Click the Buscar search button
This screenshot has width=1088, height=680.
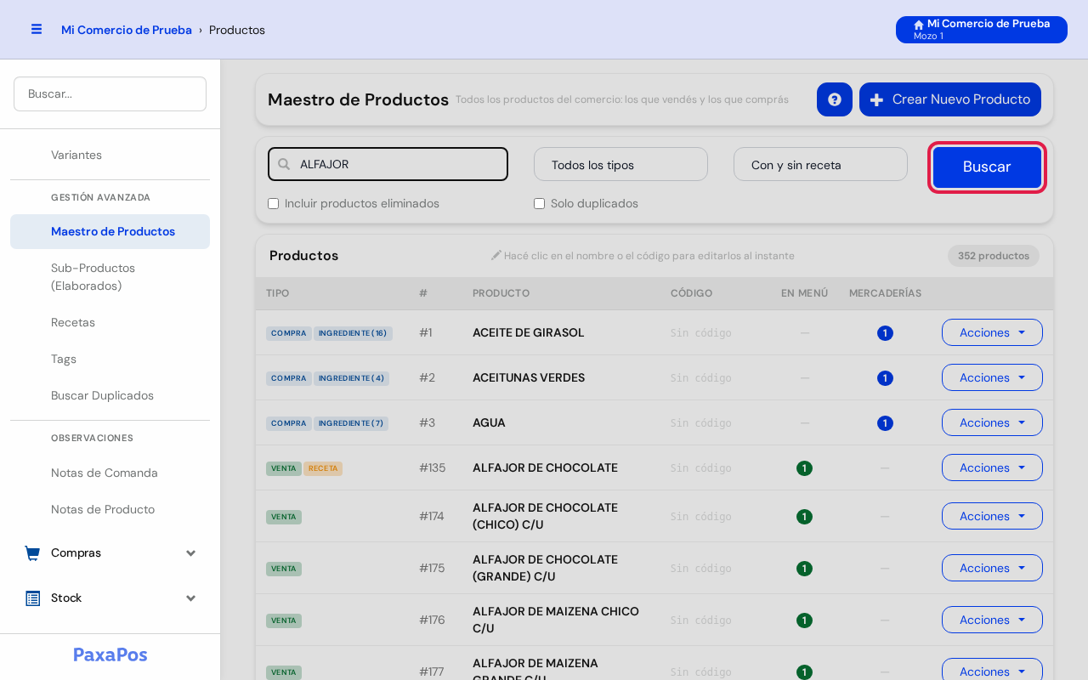point(987,167)
